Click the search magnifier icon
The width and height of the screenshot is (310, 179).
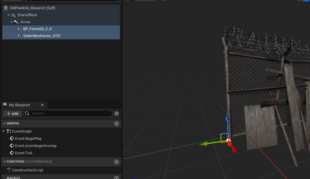(27, 113)
